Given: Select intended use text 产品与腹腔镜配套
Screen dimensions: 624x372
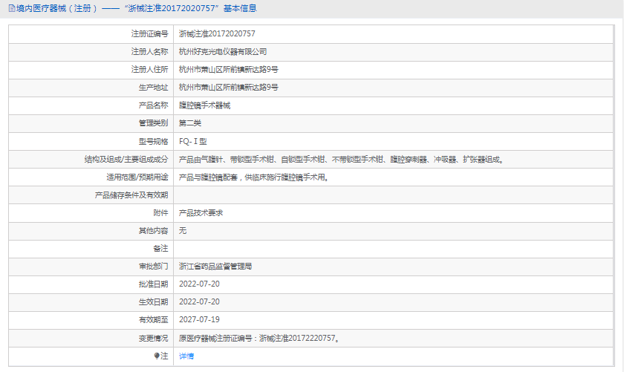Looking at the screenshot, I should point(254,177).
